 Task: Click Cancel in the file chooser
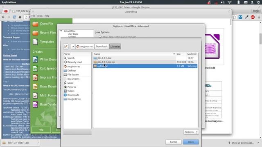coord(174,142)
